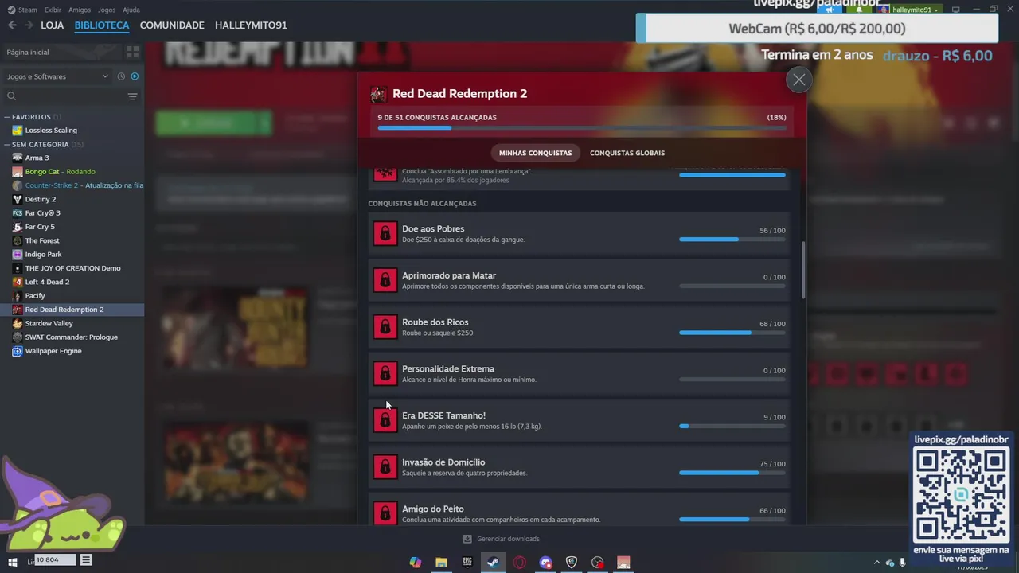Open Steam from the Windows taskbar
This screenshot has height=573, width=1019.
493,562
